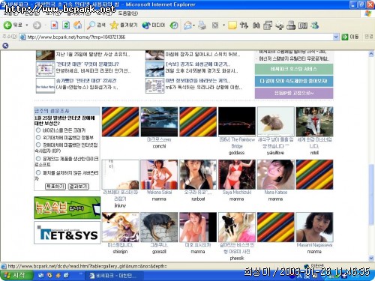375x281 pixels.
Task: Click the green 뉴스속보 news banner
Action: (x=67, y=208)
